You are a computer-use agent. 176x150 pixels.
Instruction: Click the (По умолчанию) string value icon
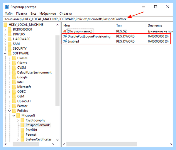tap(65, 31)
